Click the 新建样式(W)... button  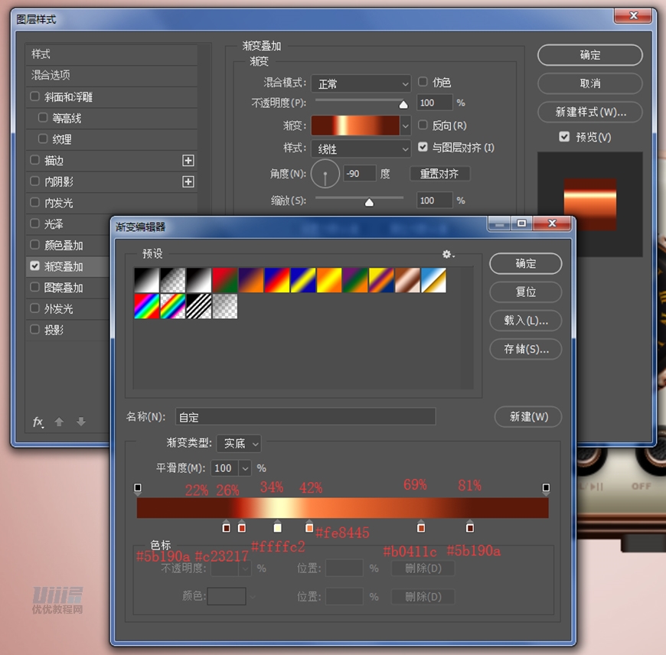[x=589, y=112]
